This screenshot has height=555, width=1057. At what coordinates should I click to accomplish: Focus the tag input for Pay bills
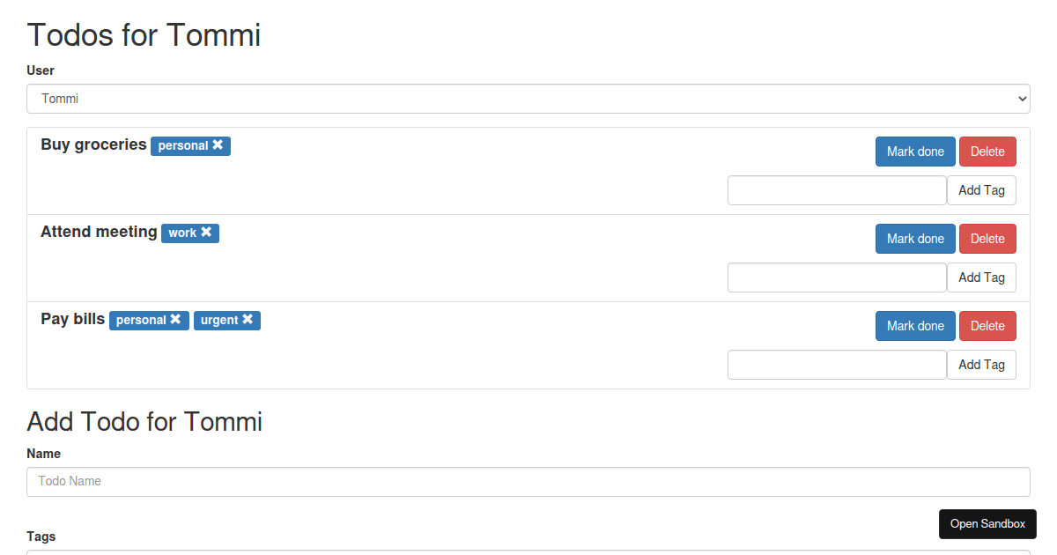click(837, 365)
